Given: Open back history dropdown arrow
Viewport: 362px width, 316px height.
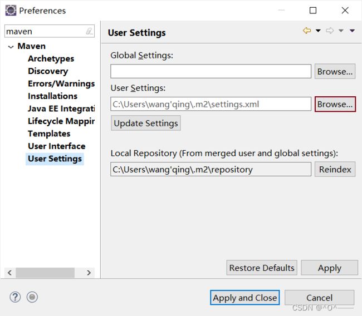Looking at the screenshot, I should click(x=318, y=31).
